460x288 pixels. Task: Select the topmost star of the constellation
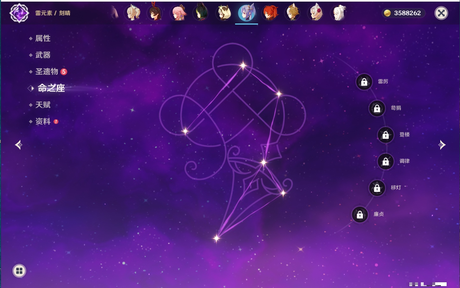pyautogui.click(x=243, y=66)
